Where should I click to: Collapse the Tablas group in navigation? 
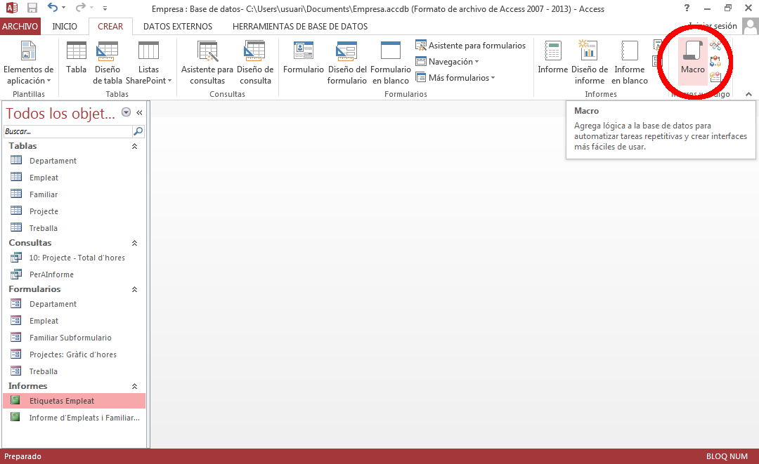pos(134,146)
